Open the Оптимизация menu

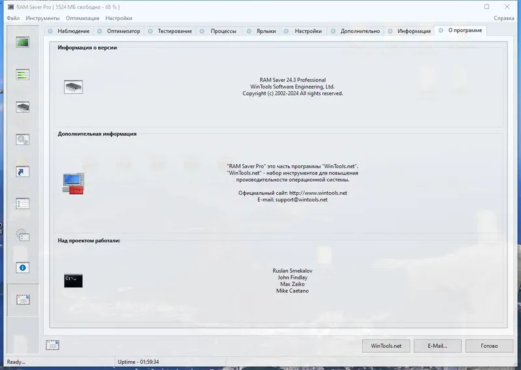click(83, 18)
